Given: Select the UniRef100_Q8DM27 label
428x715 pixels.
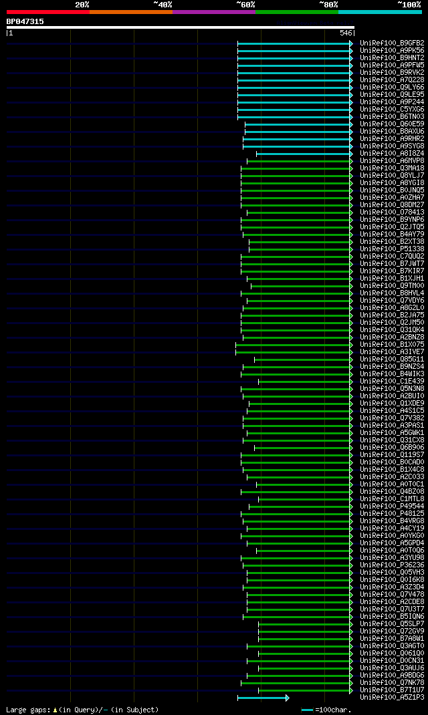Looking at the screenshot, I should [392, 204].
